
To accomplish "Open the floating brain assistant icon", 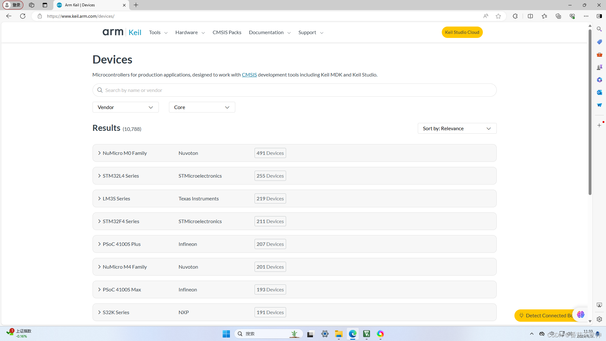I will click(581, 314).
